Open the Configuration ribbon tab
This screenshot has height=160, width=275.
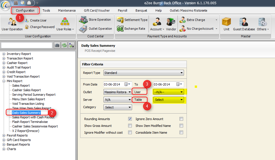coord(25,10)
